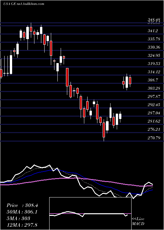The height and width of the screenshot is (230, 164).
Task: Click the 330.36 price axis label
Action: click(x=154, y=47)
